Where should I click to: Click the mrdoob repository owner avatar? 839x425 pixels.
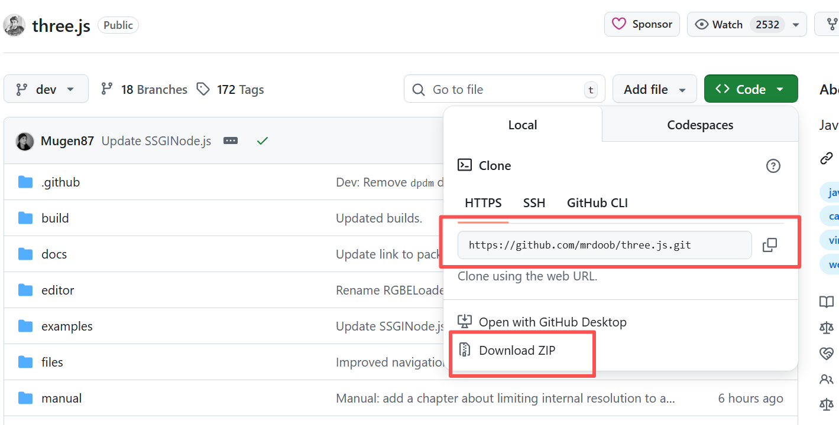pos(14,25)
